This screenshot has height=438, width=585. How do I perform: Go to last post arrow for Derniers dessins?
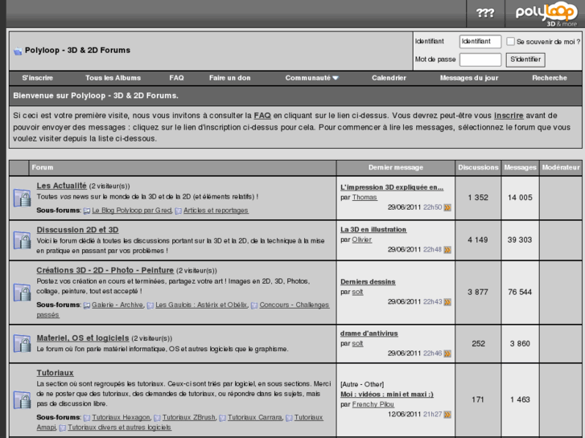point(447,301)
